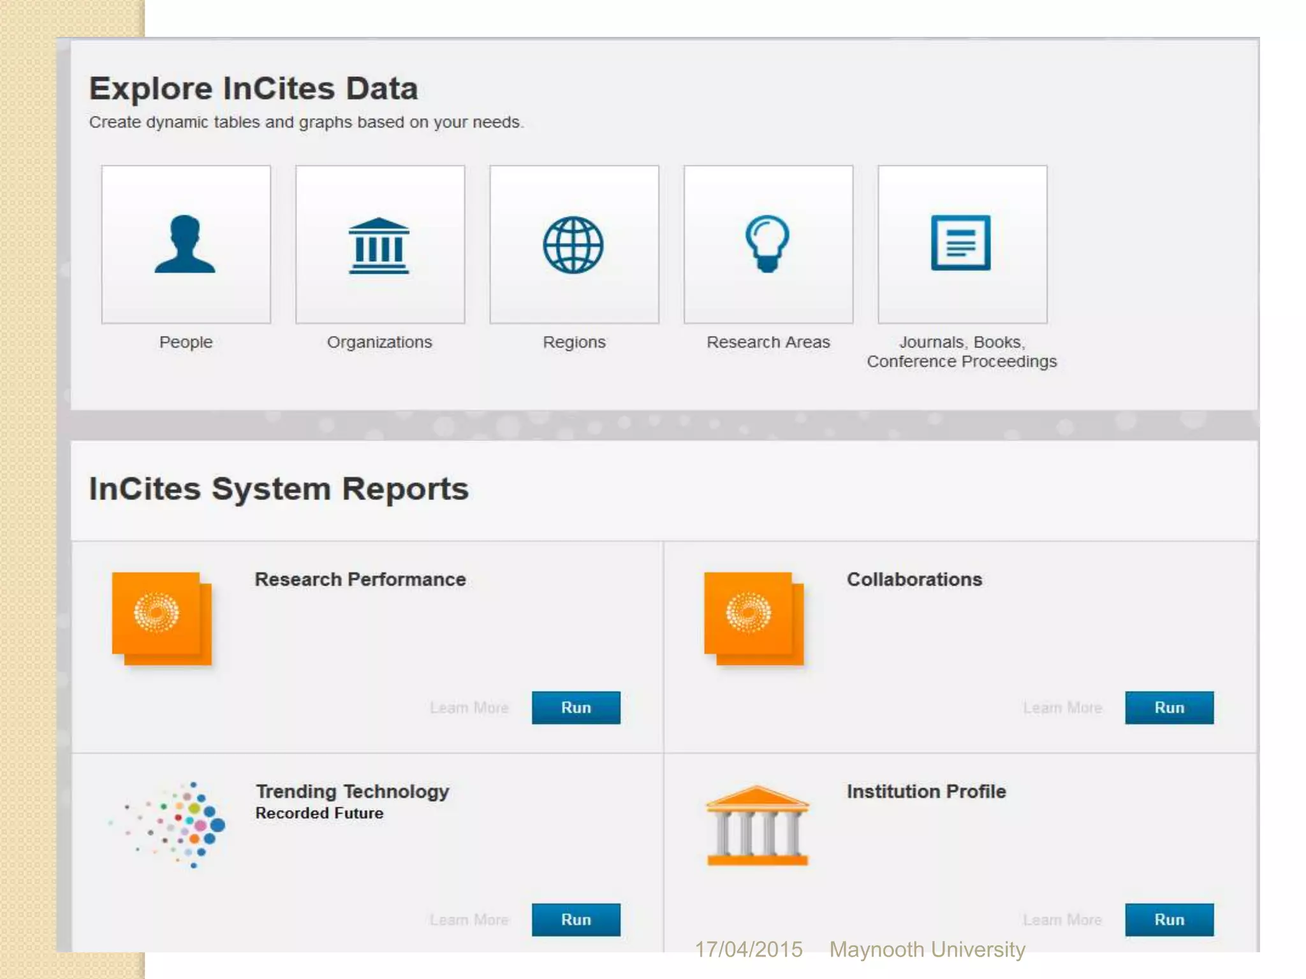1306x979 pixels.
Task: Open the Regions globe tile
Action: click(x=574, y=244)
